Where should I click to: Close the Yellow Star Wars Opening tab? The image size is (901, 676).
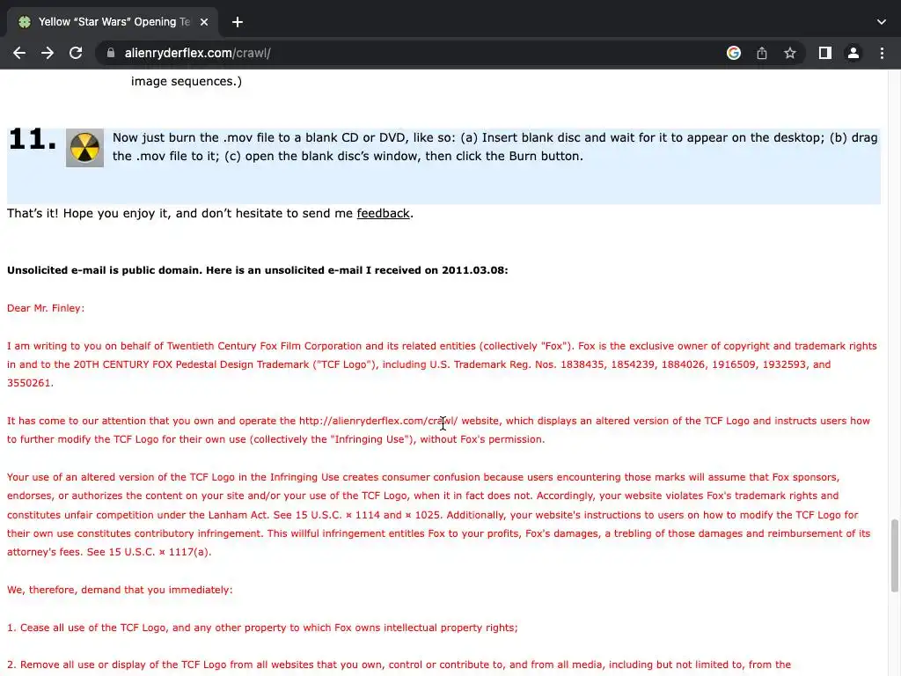coord(204,22)
